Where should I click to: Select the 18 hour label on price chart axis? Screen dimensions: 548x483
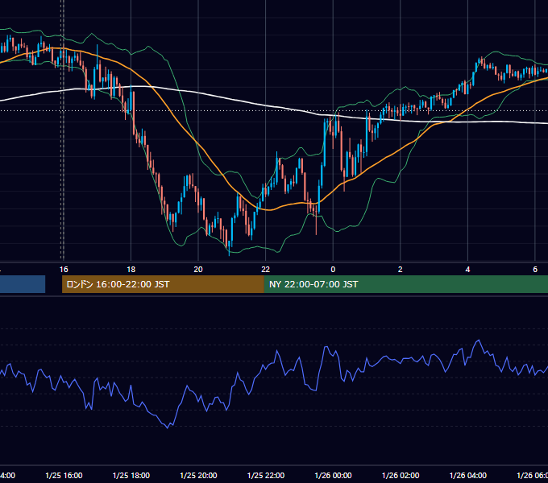tap(131, 270)
